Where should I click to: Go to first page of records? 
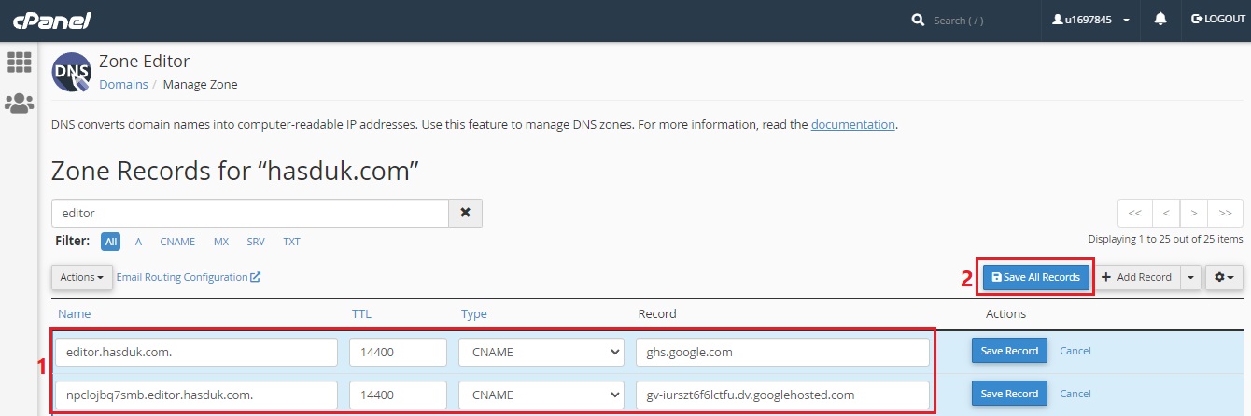click(x=1135, y=213)
